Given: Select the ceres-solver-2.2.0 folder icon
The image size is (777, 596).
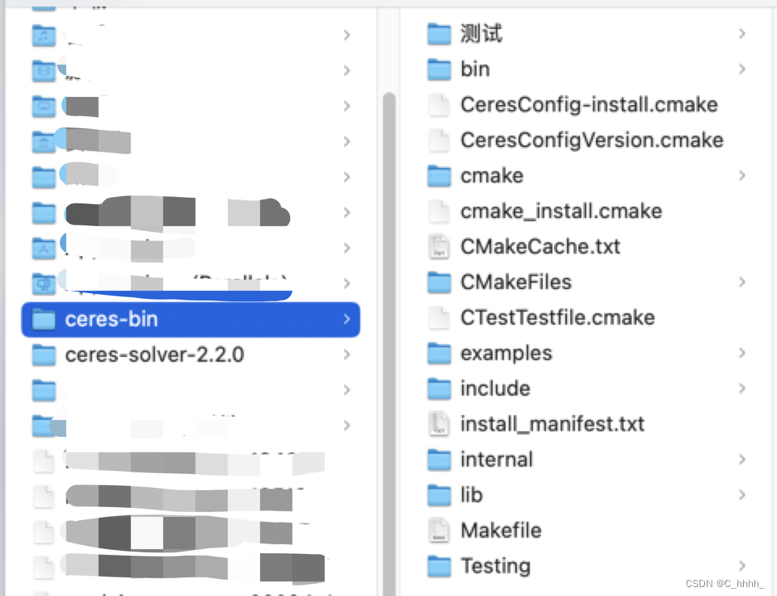Looking at the screenshot, I should pyautogui.click(x=44, y=355).
